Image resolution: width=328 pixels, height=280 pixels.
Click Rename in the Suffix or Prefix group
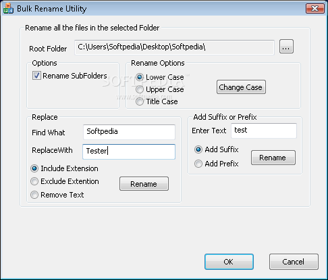(273, 158)
